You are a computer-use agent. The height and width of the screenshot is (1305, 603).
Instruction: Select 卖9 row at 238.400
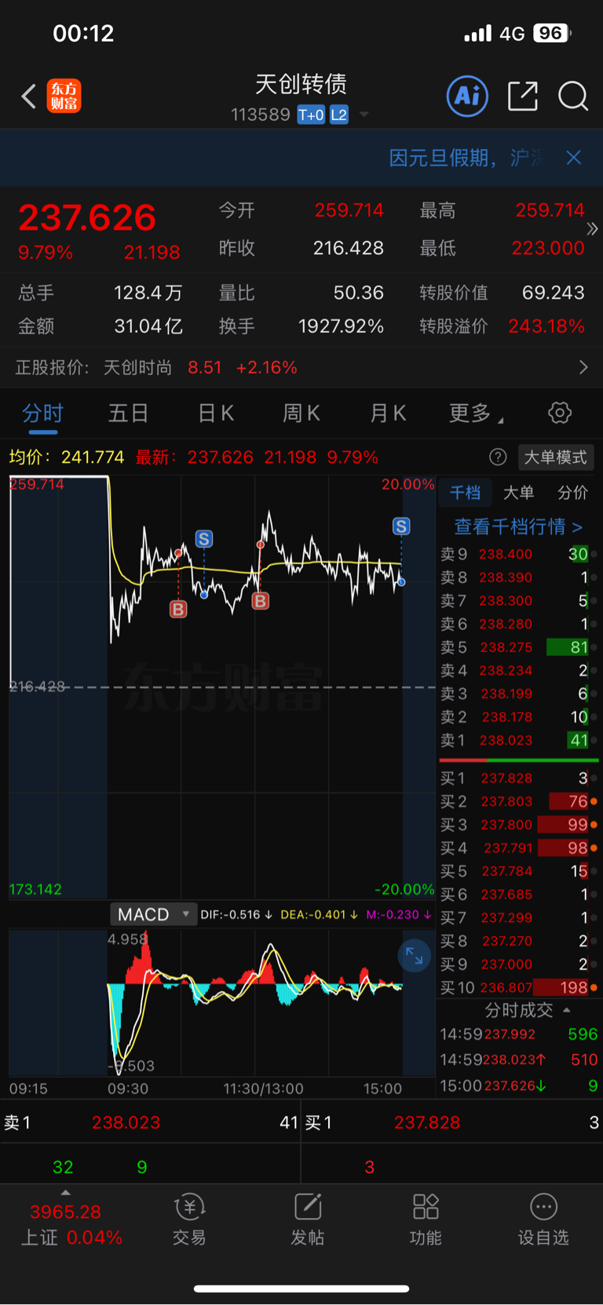point(518,554)
